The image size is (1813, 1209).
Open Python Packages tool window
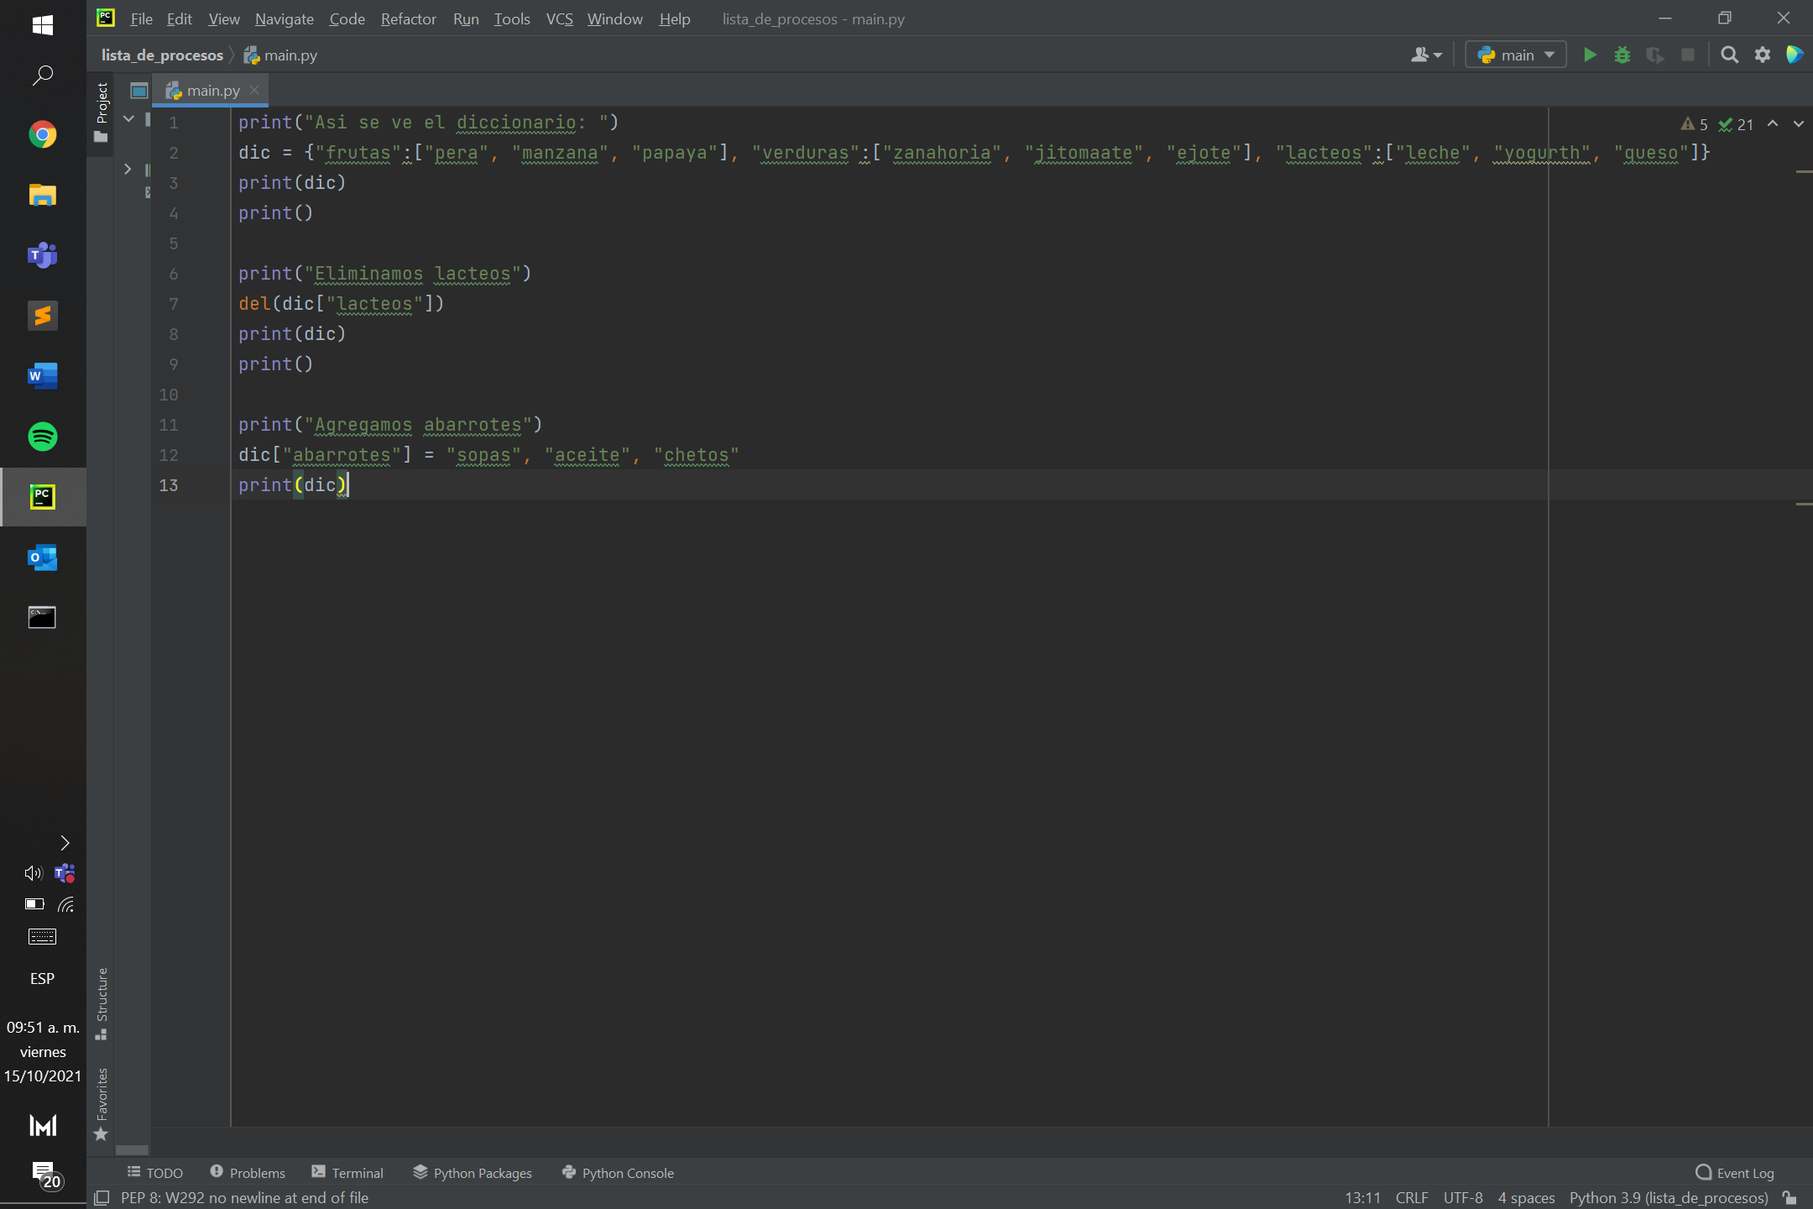(x=473, y=1173)
